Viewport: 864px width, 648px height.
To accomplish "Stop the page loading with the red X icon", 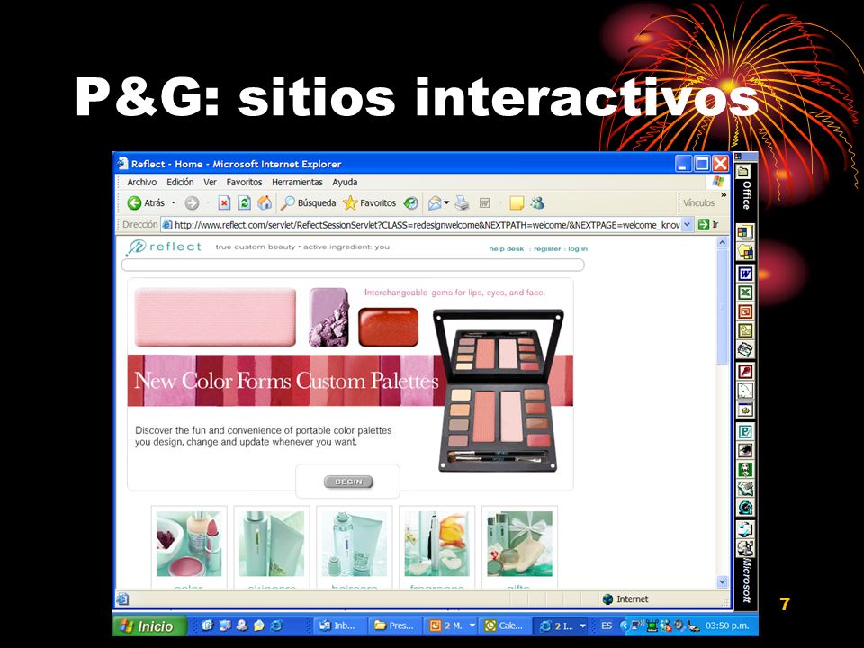I will point(224,203).
